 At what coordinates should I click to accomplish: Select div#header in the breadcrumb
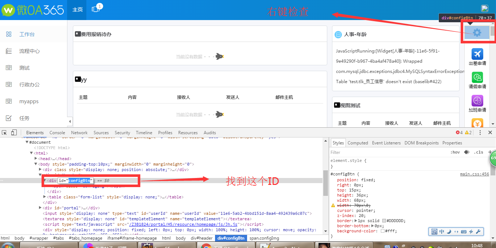[x=202, y=238]
